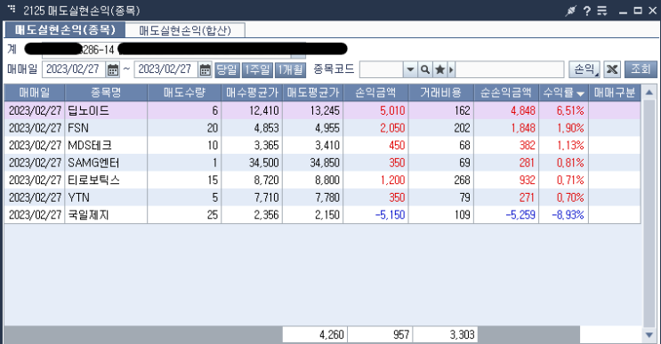Switch to 매도실현손익(합산) tab

[x=185, y=30]
